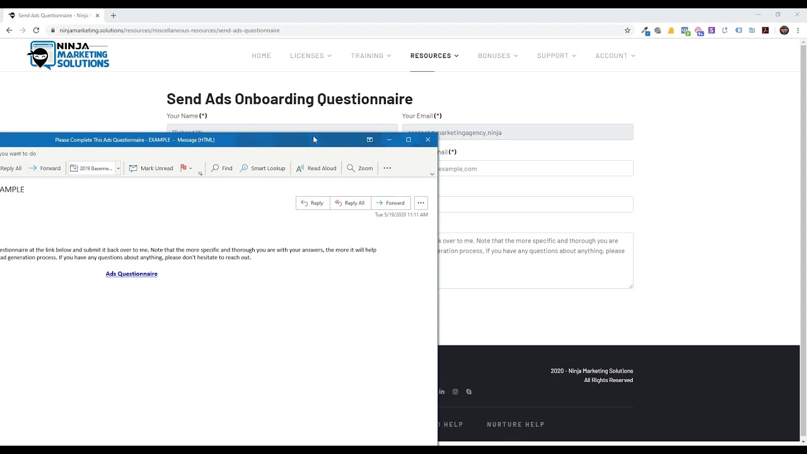Expand the LICENSES menu

click(x=310, y=55)
